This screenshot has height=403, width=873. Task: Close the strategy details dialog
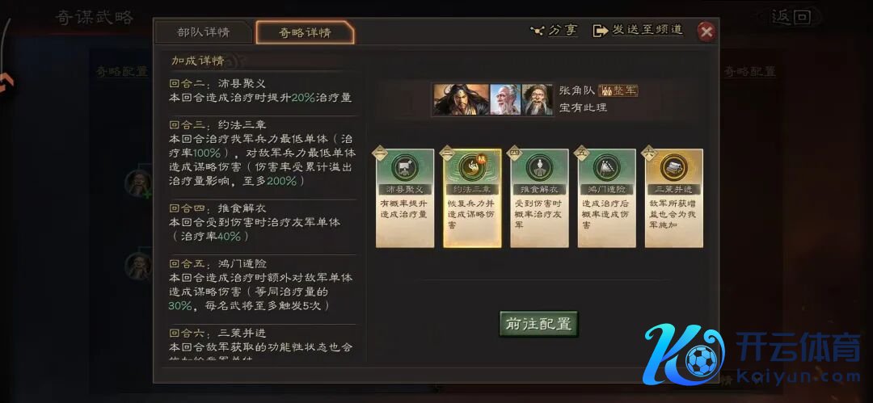706,31
